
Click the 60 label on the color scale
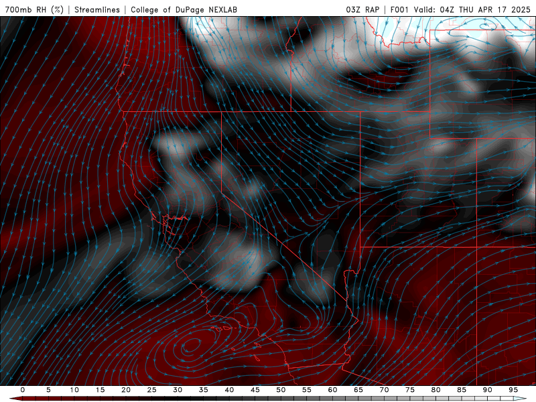coord(332,390)
